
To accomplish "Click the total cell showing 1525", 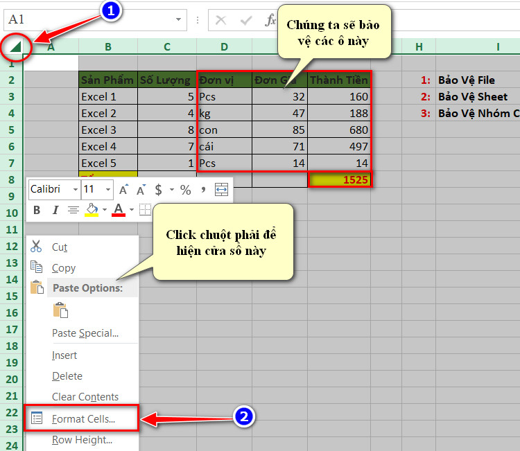I will pos(340,179).
